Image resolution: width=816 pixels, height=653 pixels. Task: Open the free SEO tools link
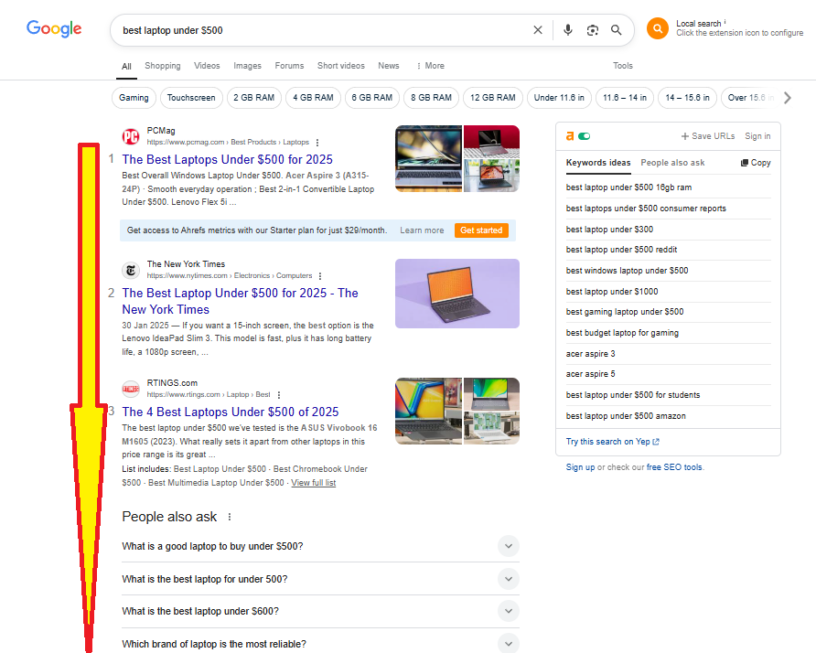point(674,467)
